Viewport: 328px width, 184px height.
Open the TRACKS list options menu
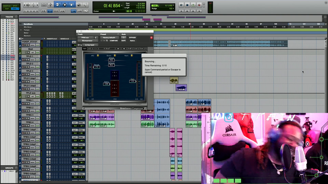pos(16,17)
